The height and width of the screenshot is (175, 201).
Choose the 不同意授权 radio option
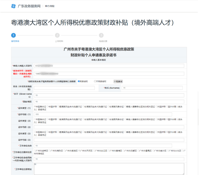pyautogui.click(x=95, y=81)
